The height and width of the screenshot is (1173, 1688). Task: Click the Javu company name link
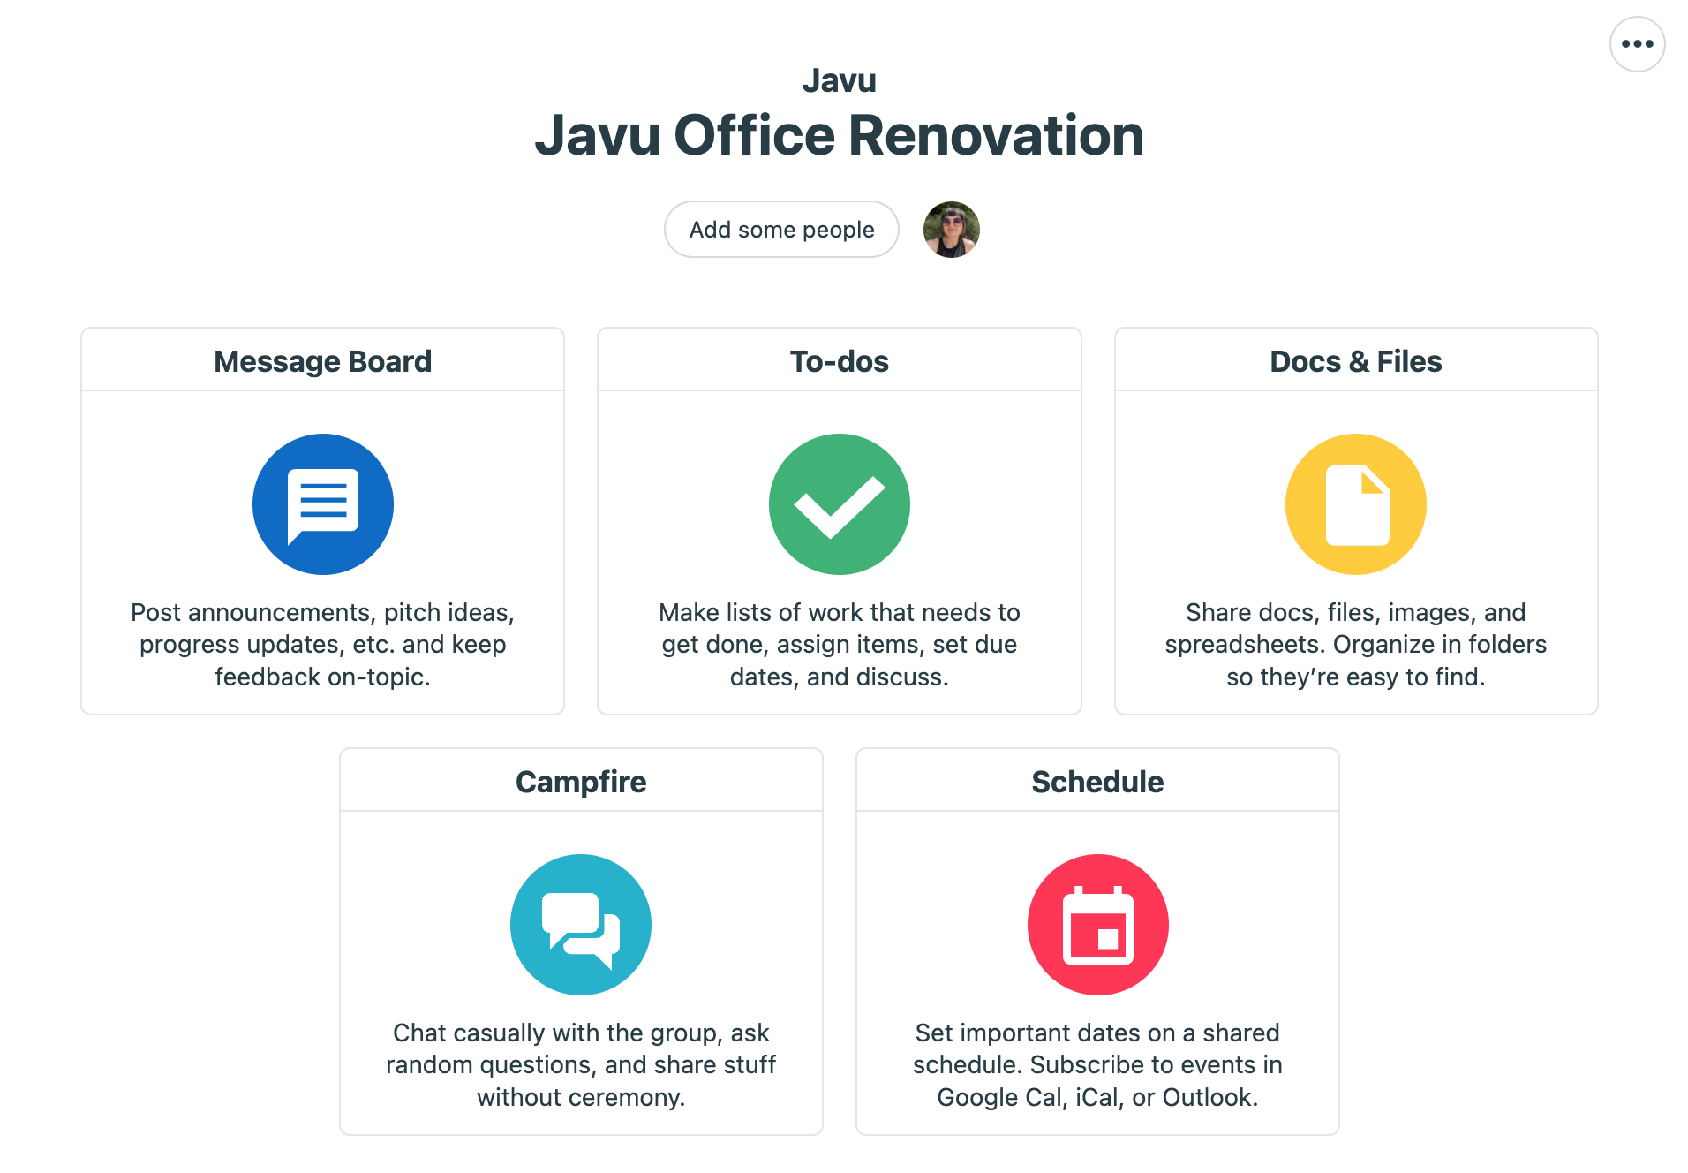point(839,80)
